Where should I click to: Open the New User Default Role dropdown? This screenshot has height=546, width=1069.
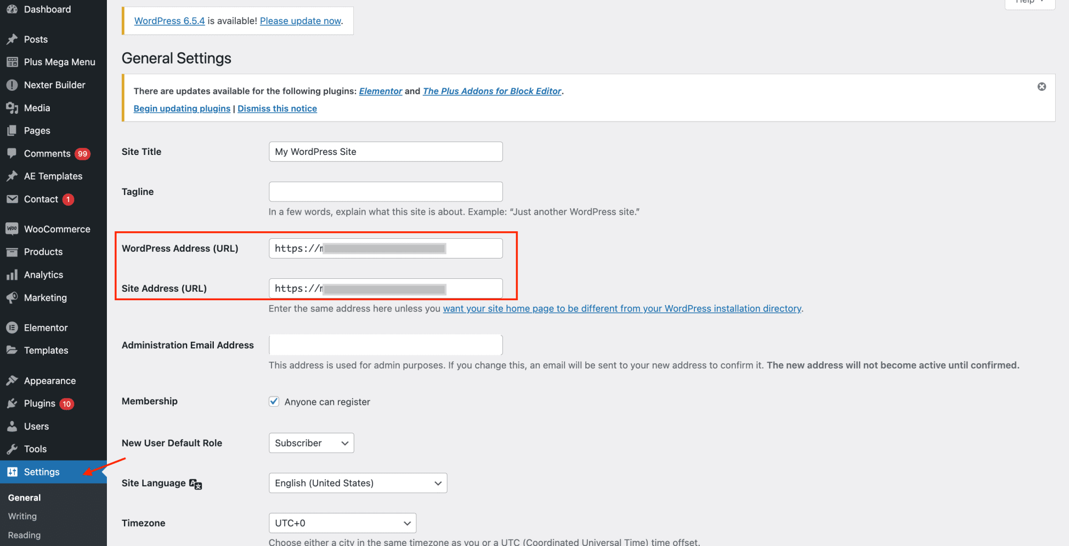click(311, 443)
